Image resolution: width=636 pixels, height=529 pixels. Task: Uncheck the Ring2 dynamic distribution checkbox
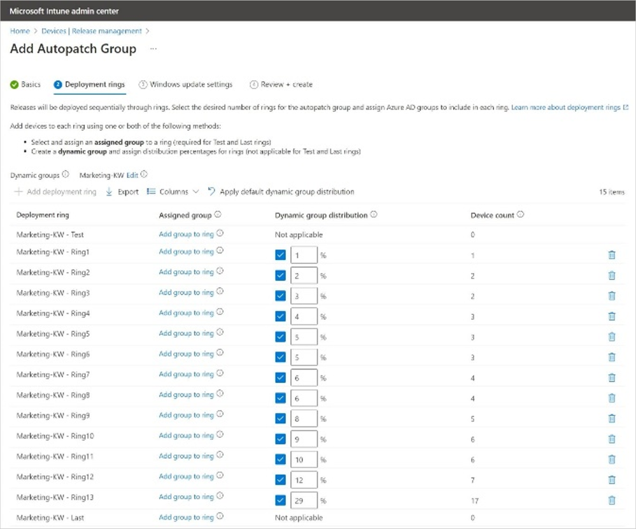[281, 275]
